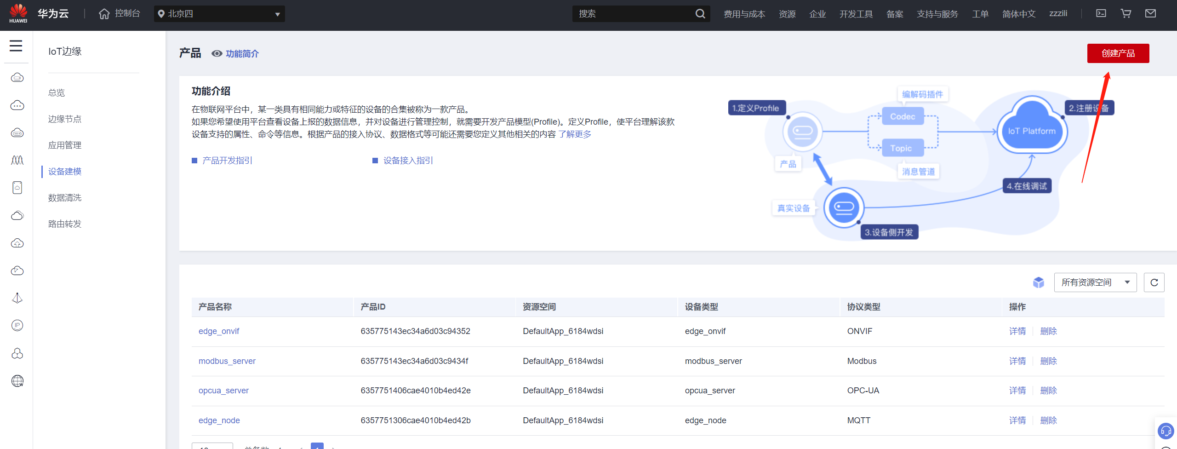Click the search magnifier icon
The width and height of the screenshot is (1177, 449).
[x=700, y=14]
